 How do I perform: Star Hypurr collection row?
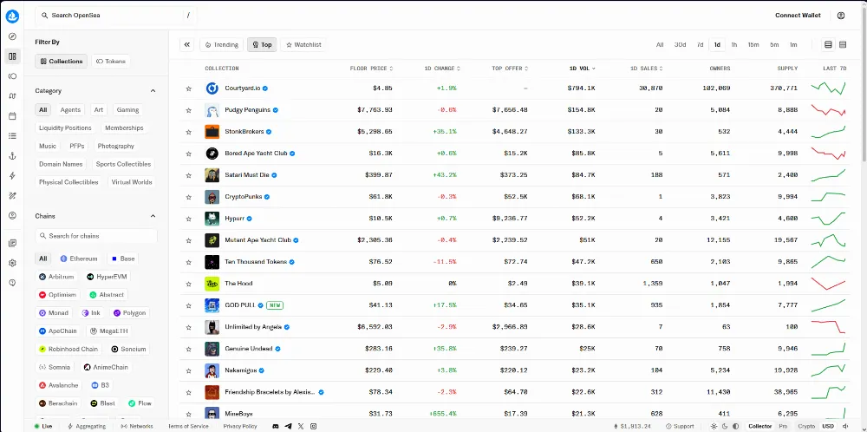click(188, 219)
